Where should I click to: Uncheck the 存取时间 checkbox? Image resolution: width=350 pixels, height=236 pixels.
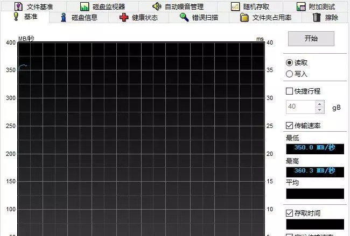tap(289, 213)
